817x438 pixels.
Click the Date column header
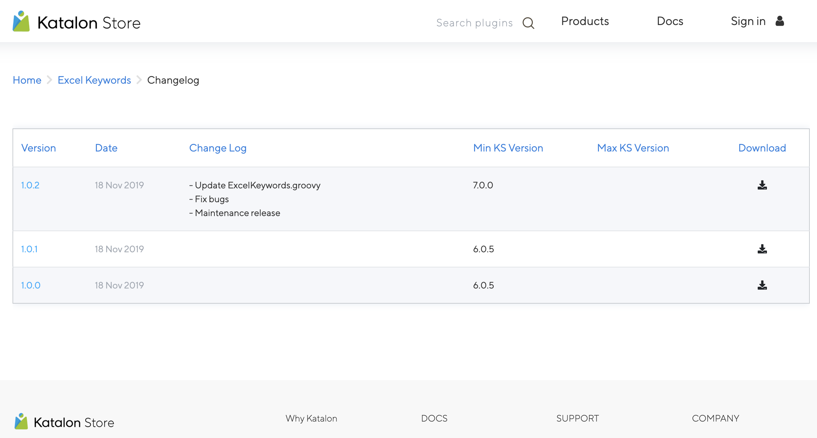click(x=106, y=148)
